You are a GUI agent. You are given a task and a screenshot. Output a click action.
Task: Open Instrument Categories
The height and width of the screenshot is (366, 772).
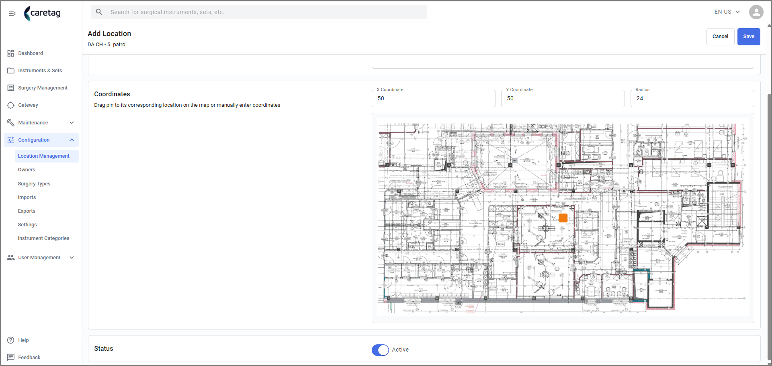(43, 238)
